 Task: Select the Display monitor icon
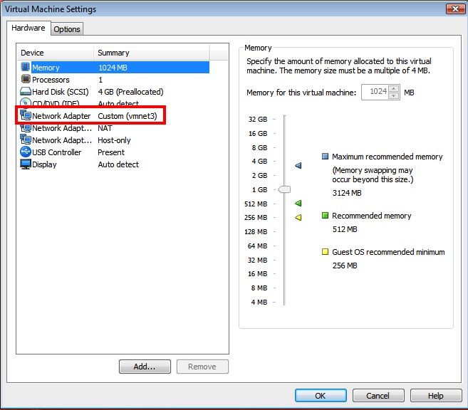26,164
